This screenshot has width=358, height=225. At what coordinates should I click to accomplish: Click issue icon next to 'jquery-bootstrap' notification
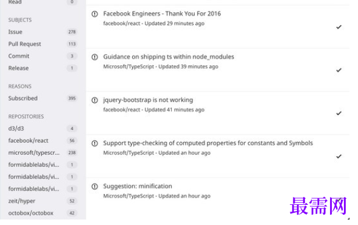[94, 100]
